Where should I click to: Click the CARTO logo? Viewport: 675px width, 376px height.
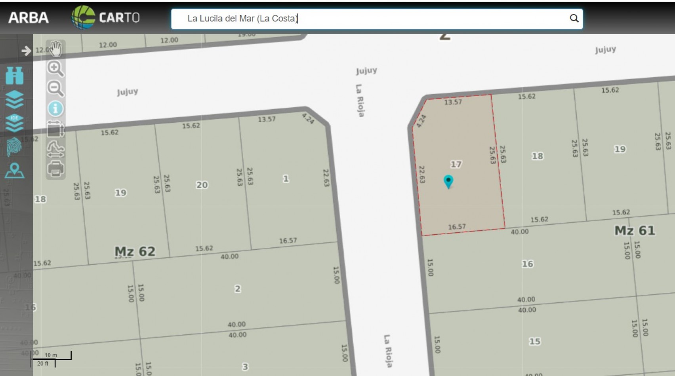click(x=105, y=17)
